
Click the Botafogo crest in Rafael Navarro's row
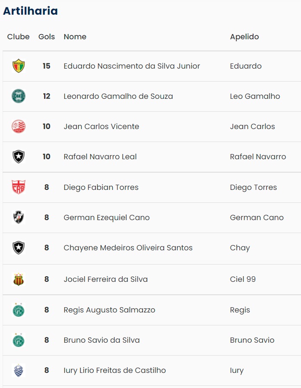coord(19,157)
